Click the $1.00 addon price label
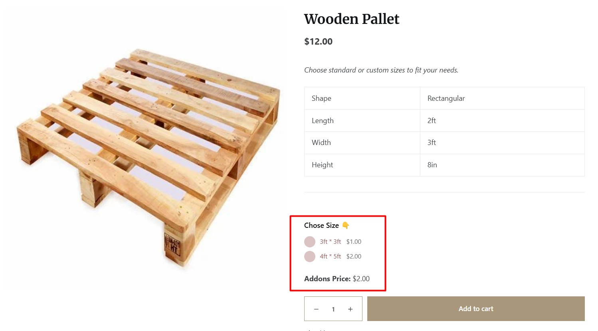This screenshot has height=331, width=598. 354,242
